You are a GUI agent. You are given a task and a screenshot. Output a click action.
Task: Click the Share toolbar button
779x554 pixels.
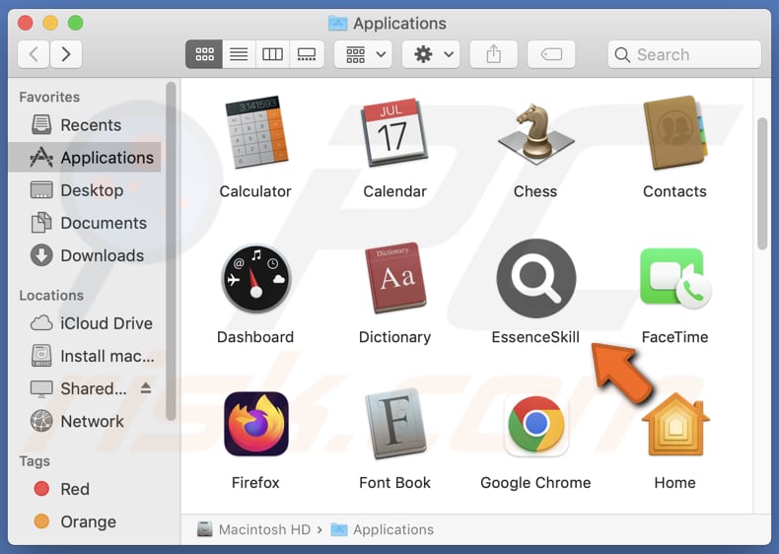[494, 54]
